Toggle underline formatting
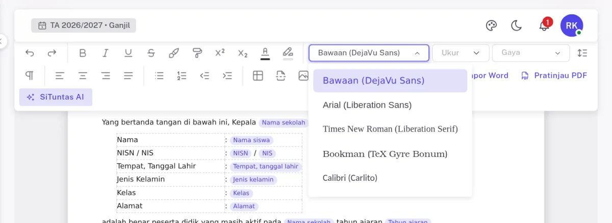Screen dimensions: 612x223 (x=129, y=53)
